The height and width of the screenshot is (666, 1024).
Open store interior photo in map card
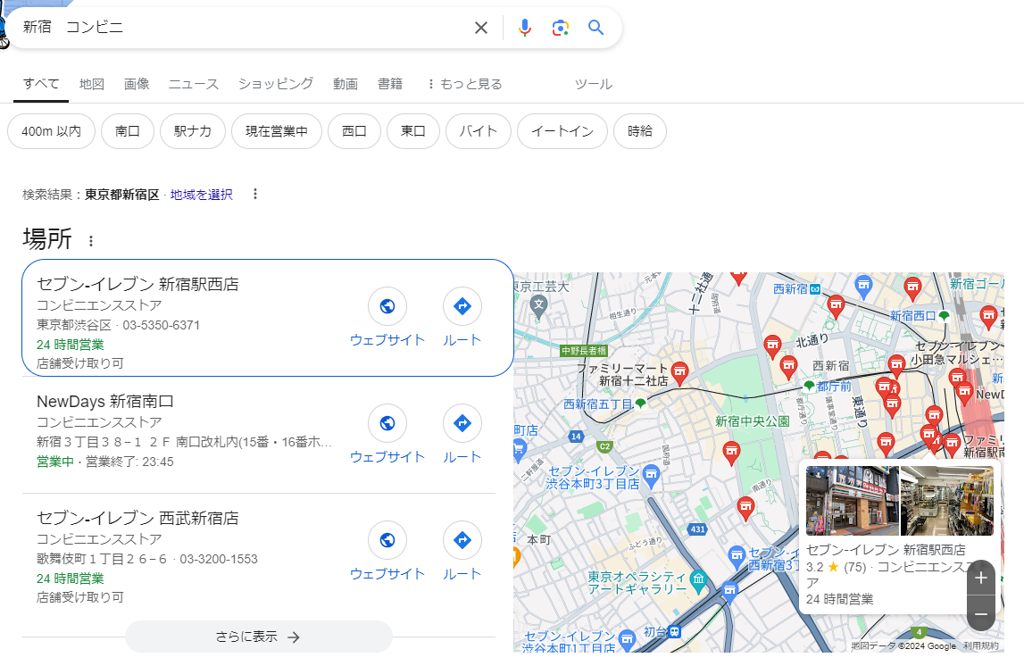click(x=947, y=501)
